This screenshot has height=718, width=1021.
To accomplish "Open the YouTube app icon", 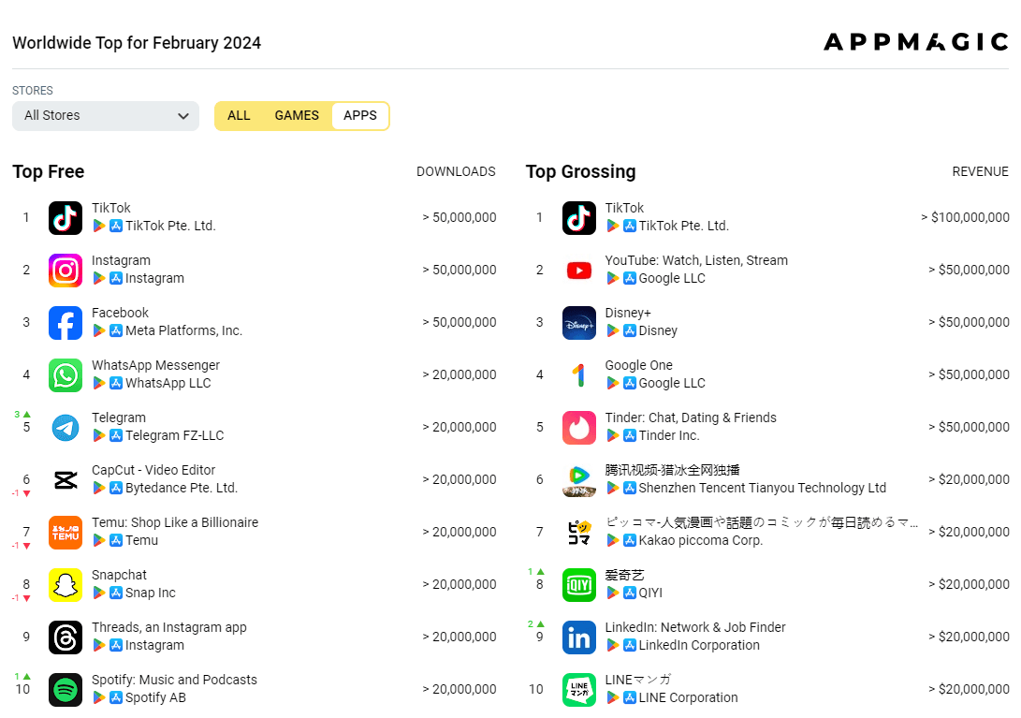I will click(579, 271).
